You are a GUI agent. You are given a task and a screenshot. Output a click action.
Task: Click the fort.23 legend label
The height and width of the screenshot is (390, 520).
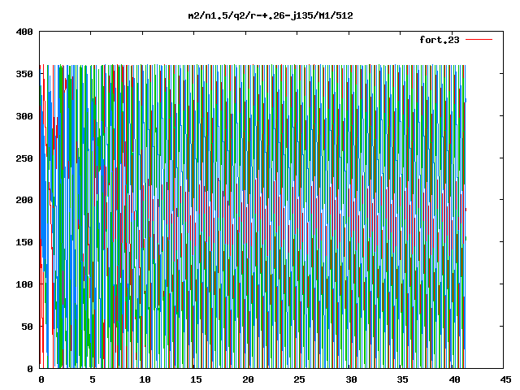[x=440, y=40]
